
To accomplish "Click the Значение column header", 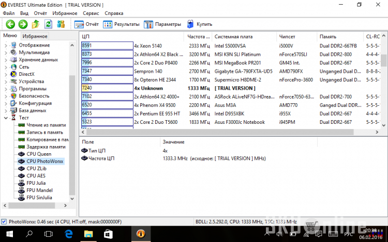I will click(x=238, y=142).
